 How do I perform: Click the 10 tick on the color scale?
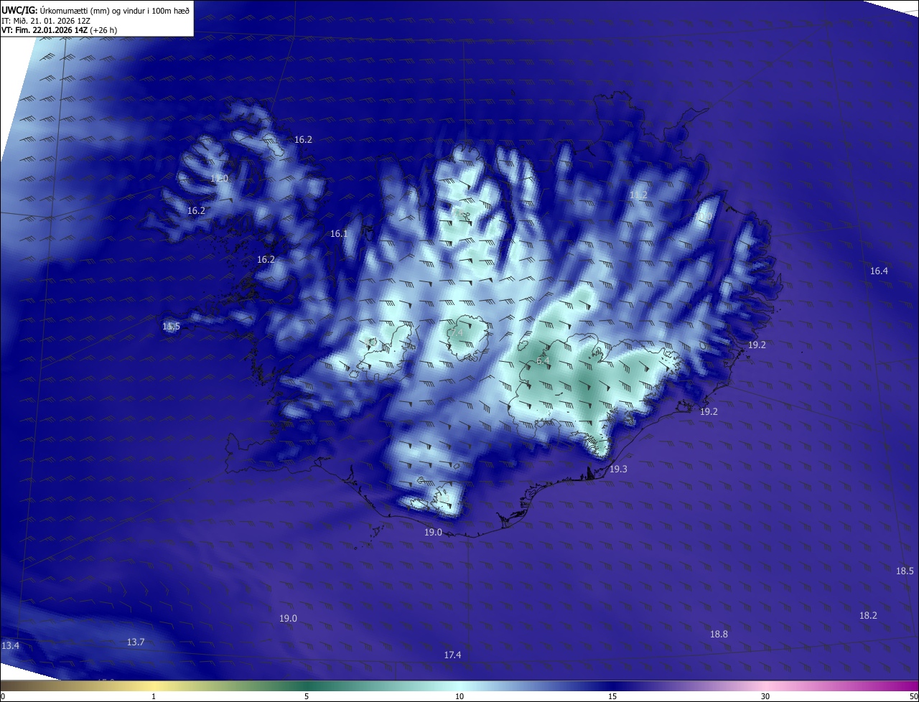pos(459,696)
